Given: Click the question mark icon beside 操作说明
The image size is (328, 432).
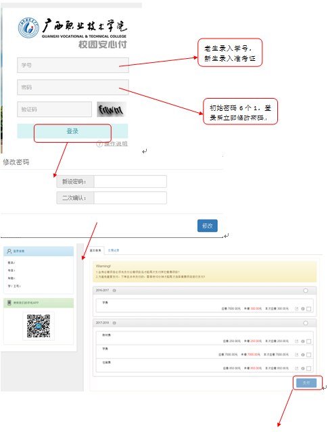Looking at the screenshot, I should pyautogui.click(x=99, y=144).
